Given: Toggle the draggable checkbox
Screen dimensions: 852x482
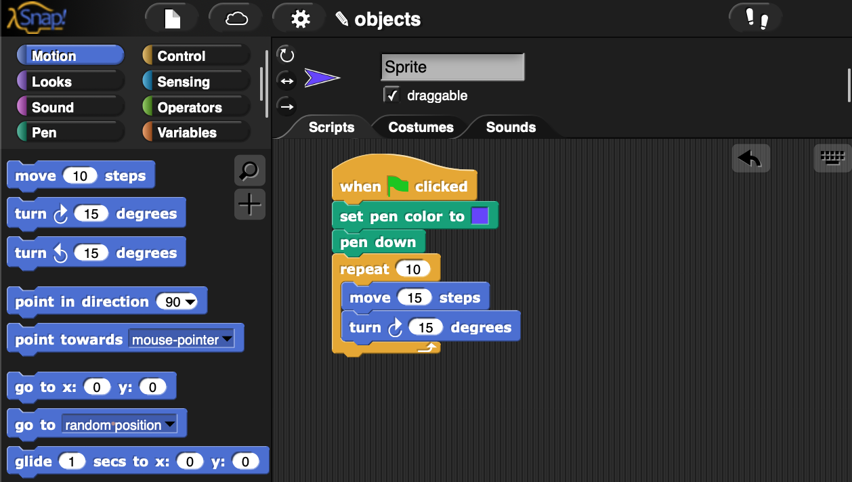Looking at the screenshot, I should coord(391,95).
